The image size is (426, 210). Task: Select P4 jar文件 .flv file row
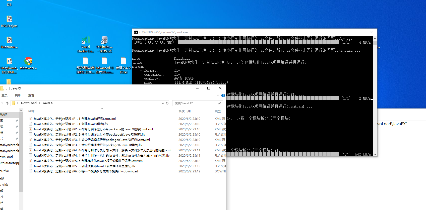pyautogui.click(x=101, y=156)
